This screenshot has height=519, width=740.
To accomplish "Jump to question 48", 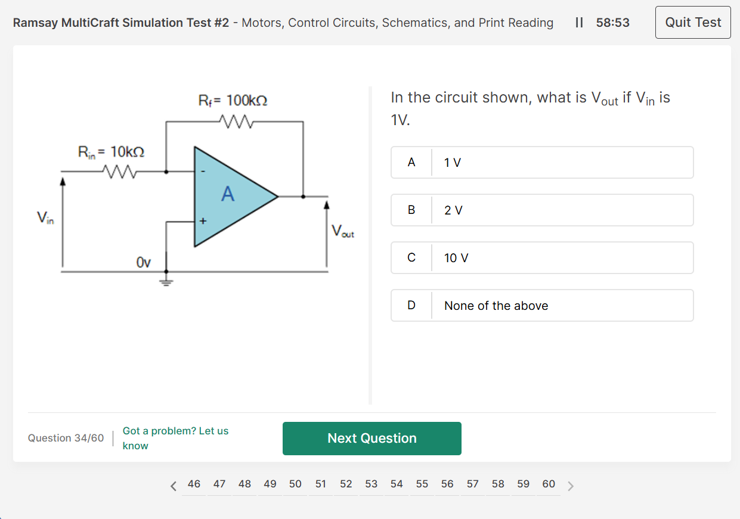I will [x=244, y=484].
